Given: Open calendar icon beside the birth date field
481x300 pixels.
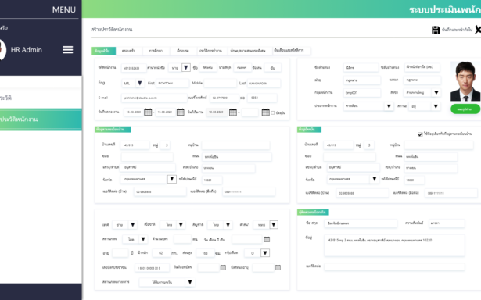Looking at the screenshot, I should point(267,239).
